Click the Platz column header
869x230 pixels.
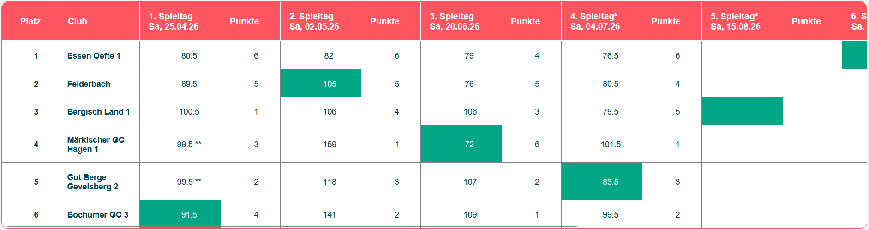coord(30,21)
